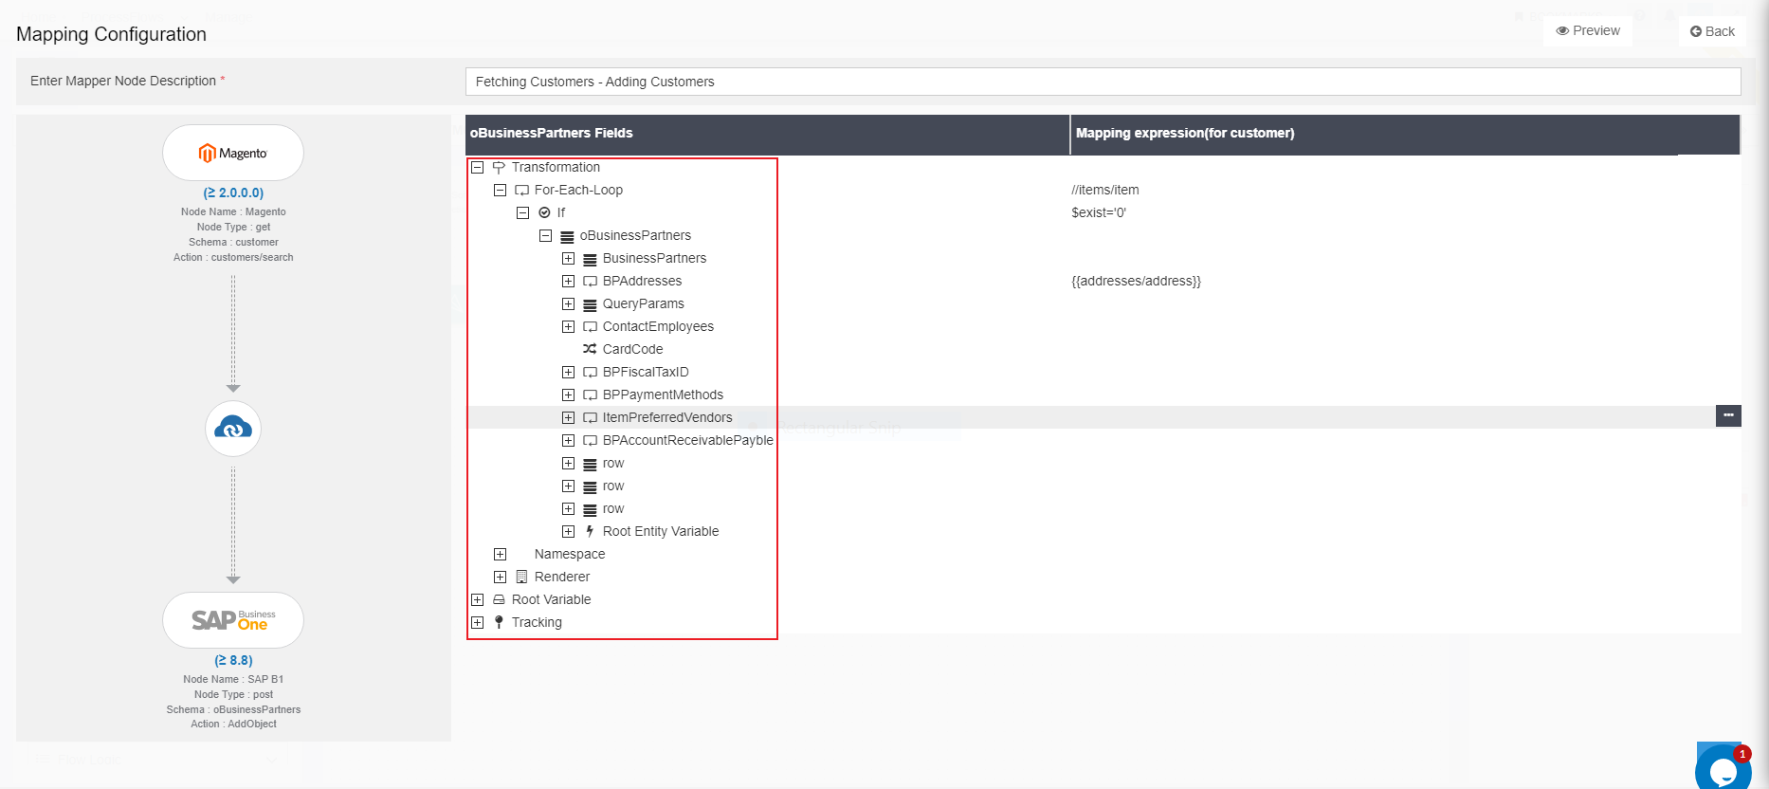
Task: Click the Preview button
Action: (x=1588, y=30)
